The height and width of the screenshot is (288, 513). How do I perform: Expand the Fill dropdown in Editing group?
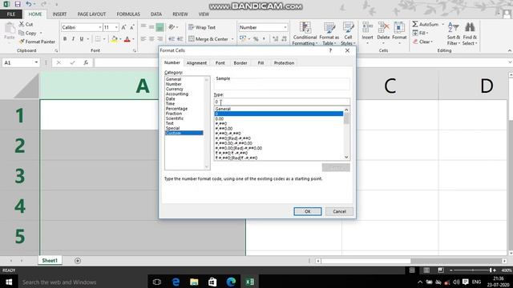(427, 33)
